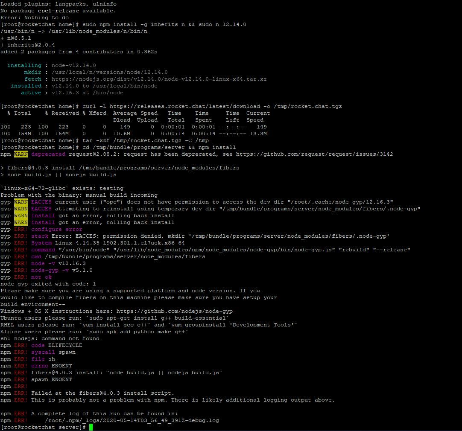
Task: Click the "fibers@4.0.3 install" script line with path
Action: (x=120, y=168)
